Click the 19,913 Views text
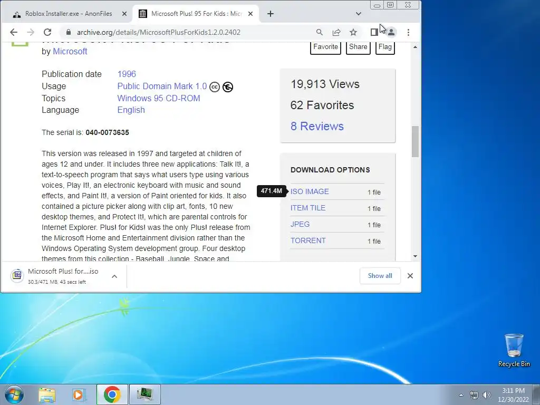Viewport: 540px width, 405px height. coord(325,84)
